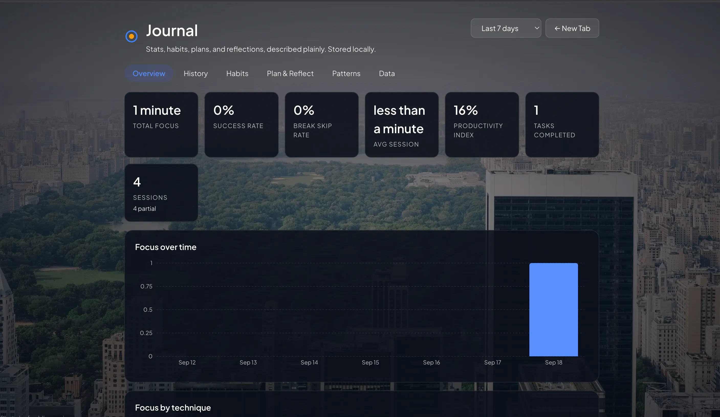Screen dimensions: 720x417
Task: Click the "1 minute" total focus value
Action: click(x=157, y=110)
